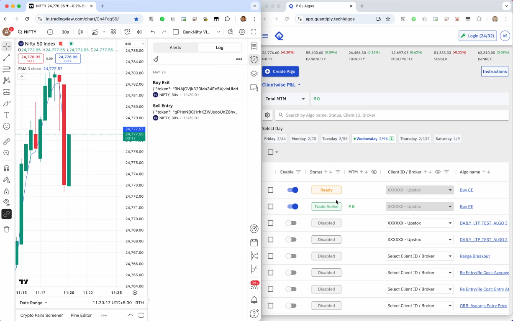
Task: Open alerts log more options menu
Action: [x=239, y=59]
